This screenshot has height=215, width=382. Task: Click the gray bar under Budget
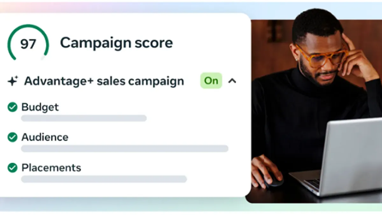tap(84, 118)
